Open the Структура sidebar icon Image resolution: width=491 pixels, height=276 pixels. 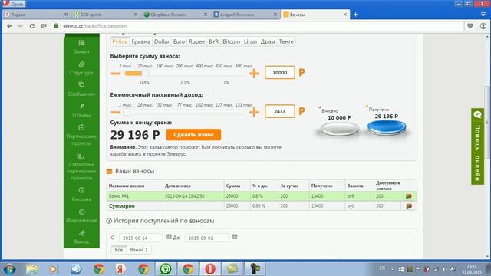(x=81, y=64)
